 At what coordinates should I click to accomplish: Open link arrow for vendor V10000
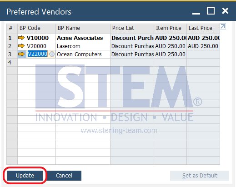(21, 38)
